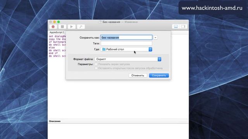Expand the full save dialog with chevron
Image resolution: width=248 pixels, height=139 pixels.
[x=155, y=37]
